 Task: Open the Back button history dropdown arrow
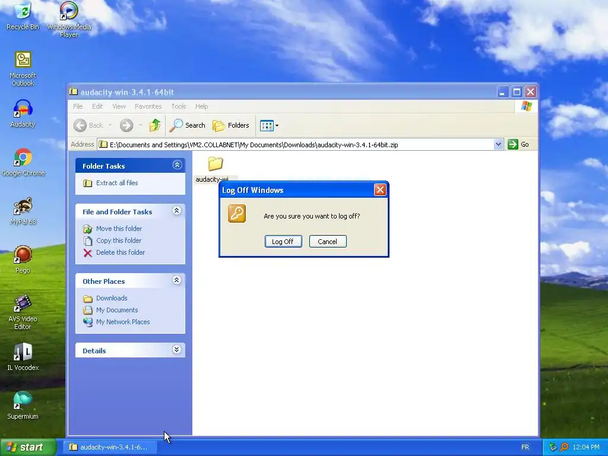point(110,125)
